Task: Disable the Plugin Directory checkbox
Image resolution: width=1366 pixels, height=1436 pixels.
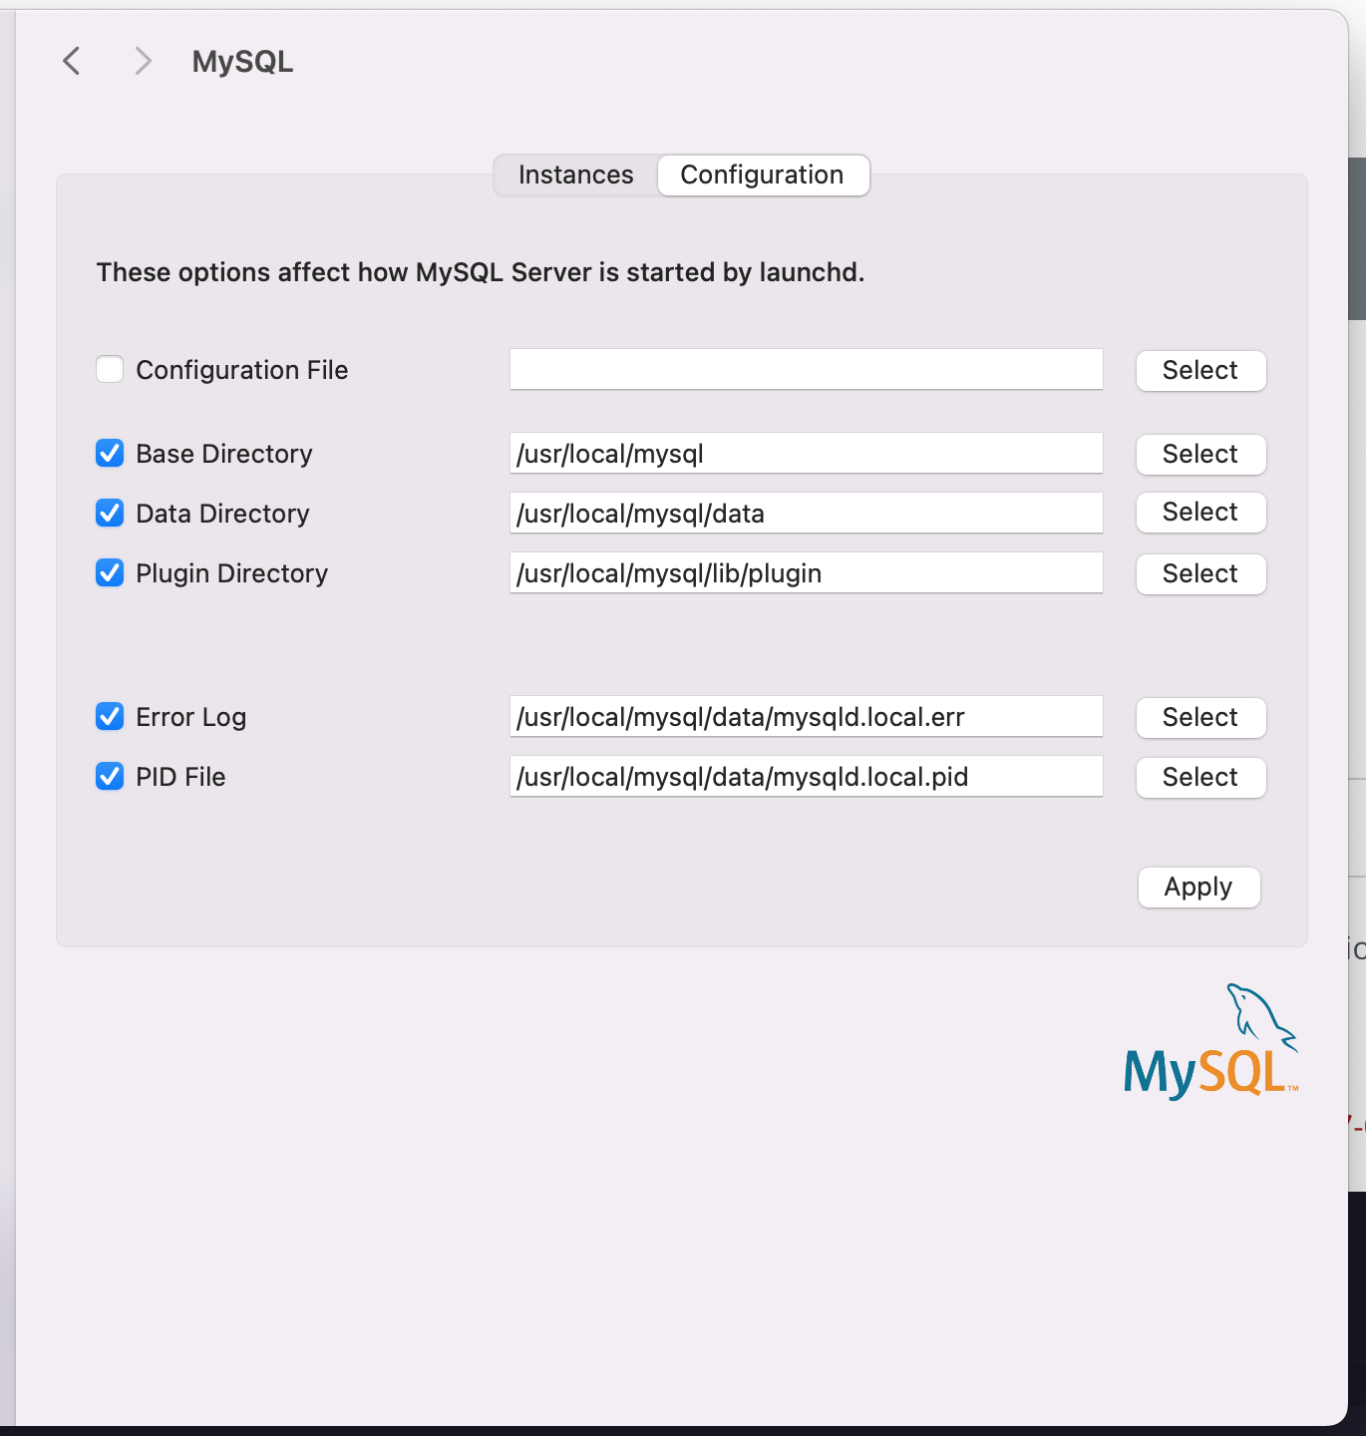Action: [x=110, y=572]
